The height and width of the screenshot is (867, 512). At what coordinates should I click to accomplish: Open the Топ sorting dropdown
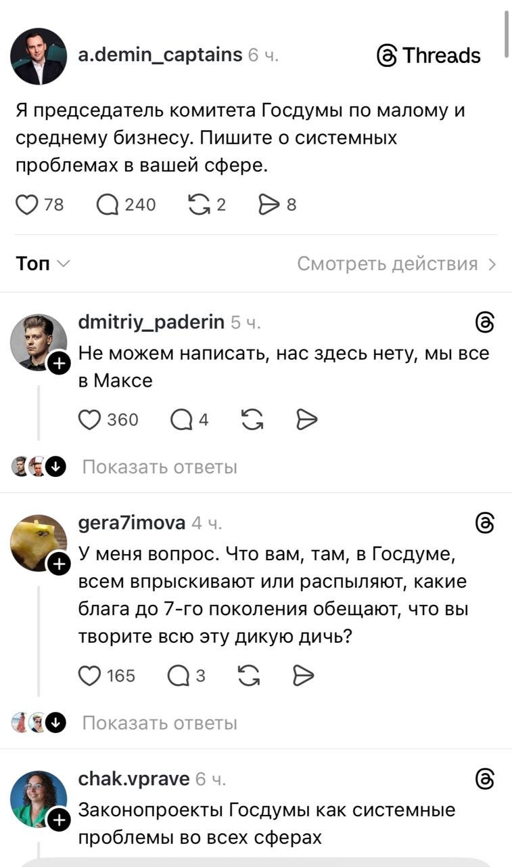[43, 263]
